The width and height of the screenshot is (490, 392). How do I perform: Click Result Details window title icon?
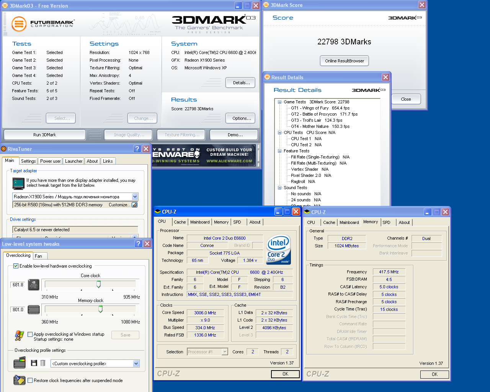267,77
